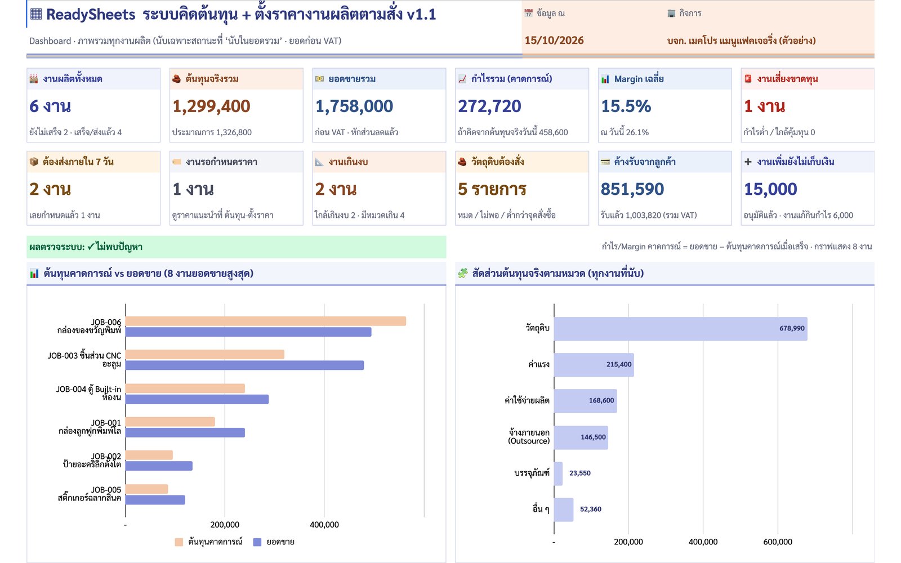
Task: Click the JOB-005 สติ๊กเกอร์ฉลากสินค้ chart label
Action: 90,494
